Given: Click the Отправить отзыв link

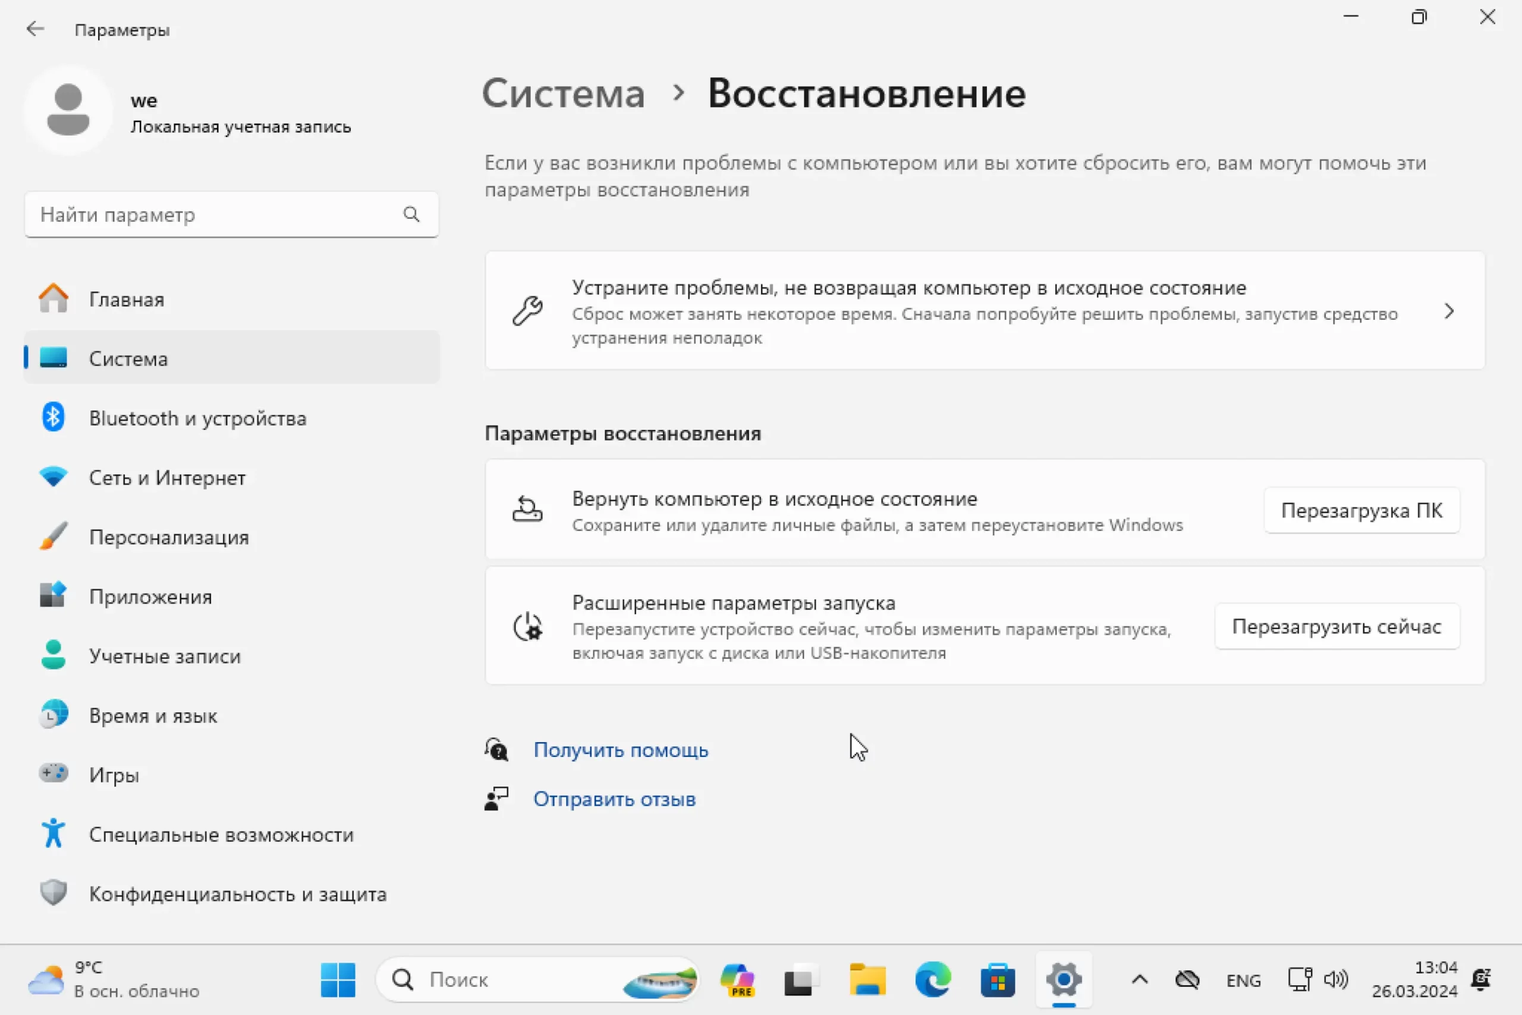Looking at the screenshot, I should click(x=614, y=799).
